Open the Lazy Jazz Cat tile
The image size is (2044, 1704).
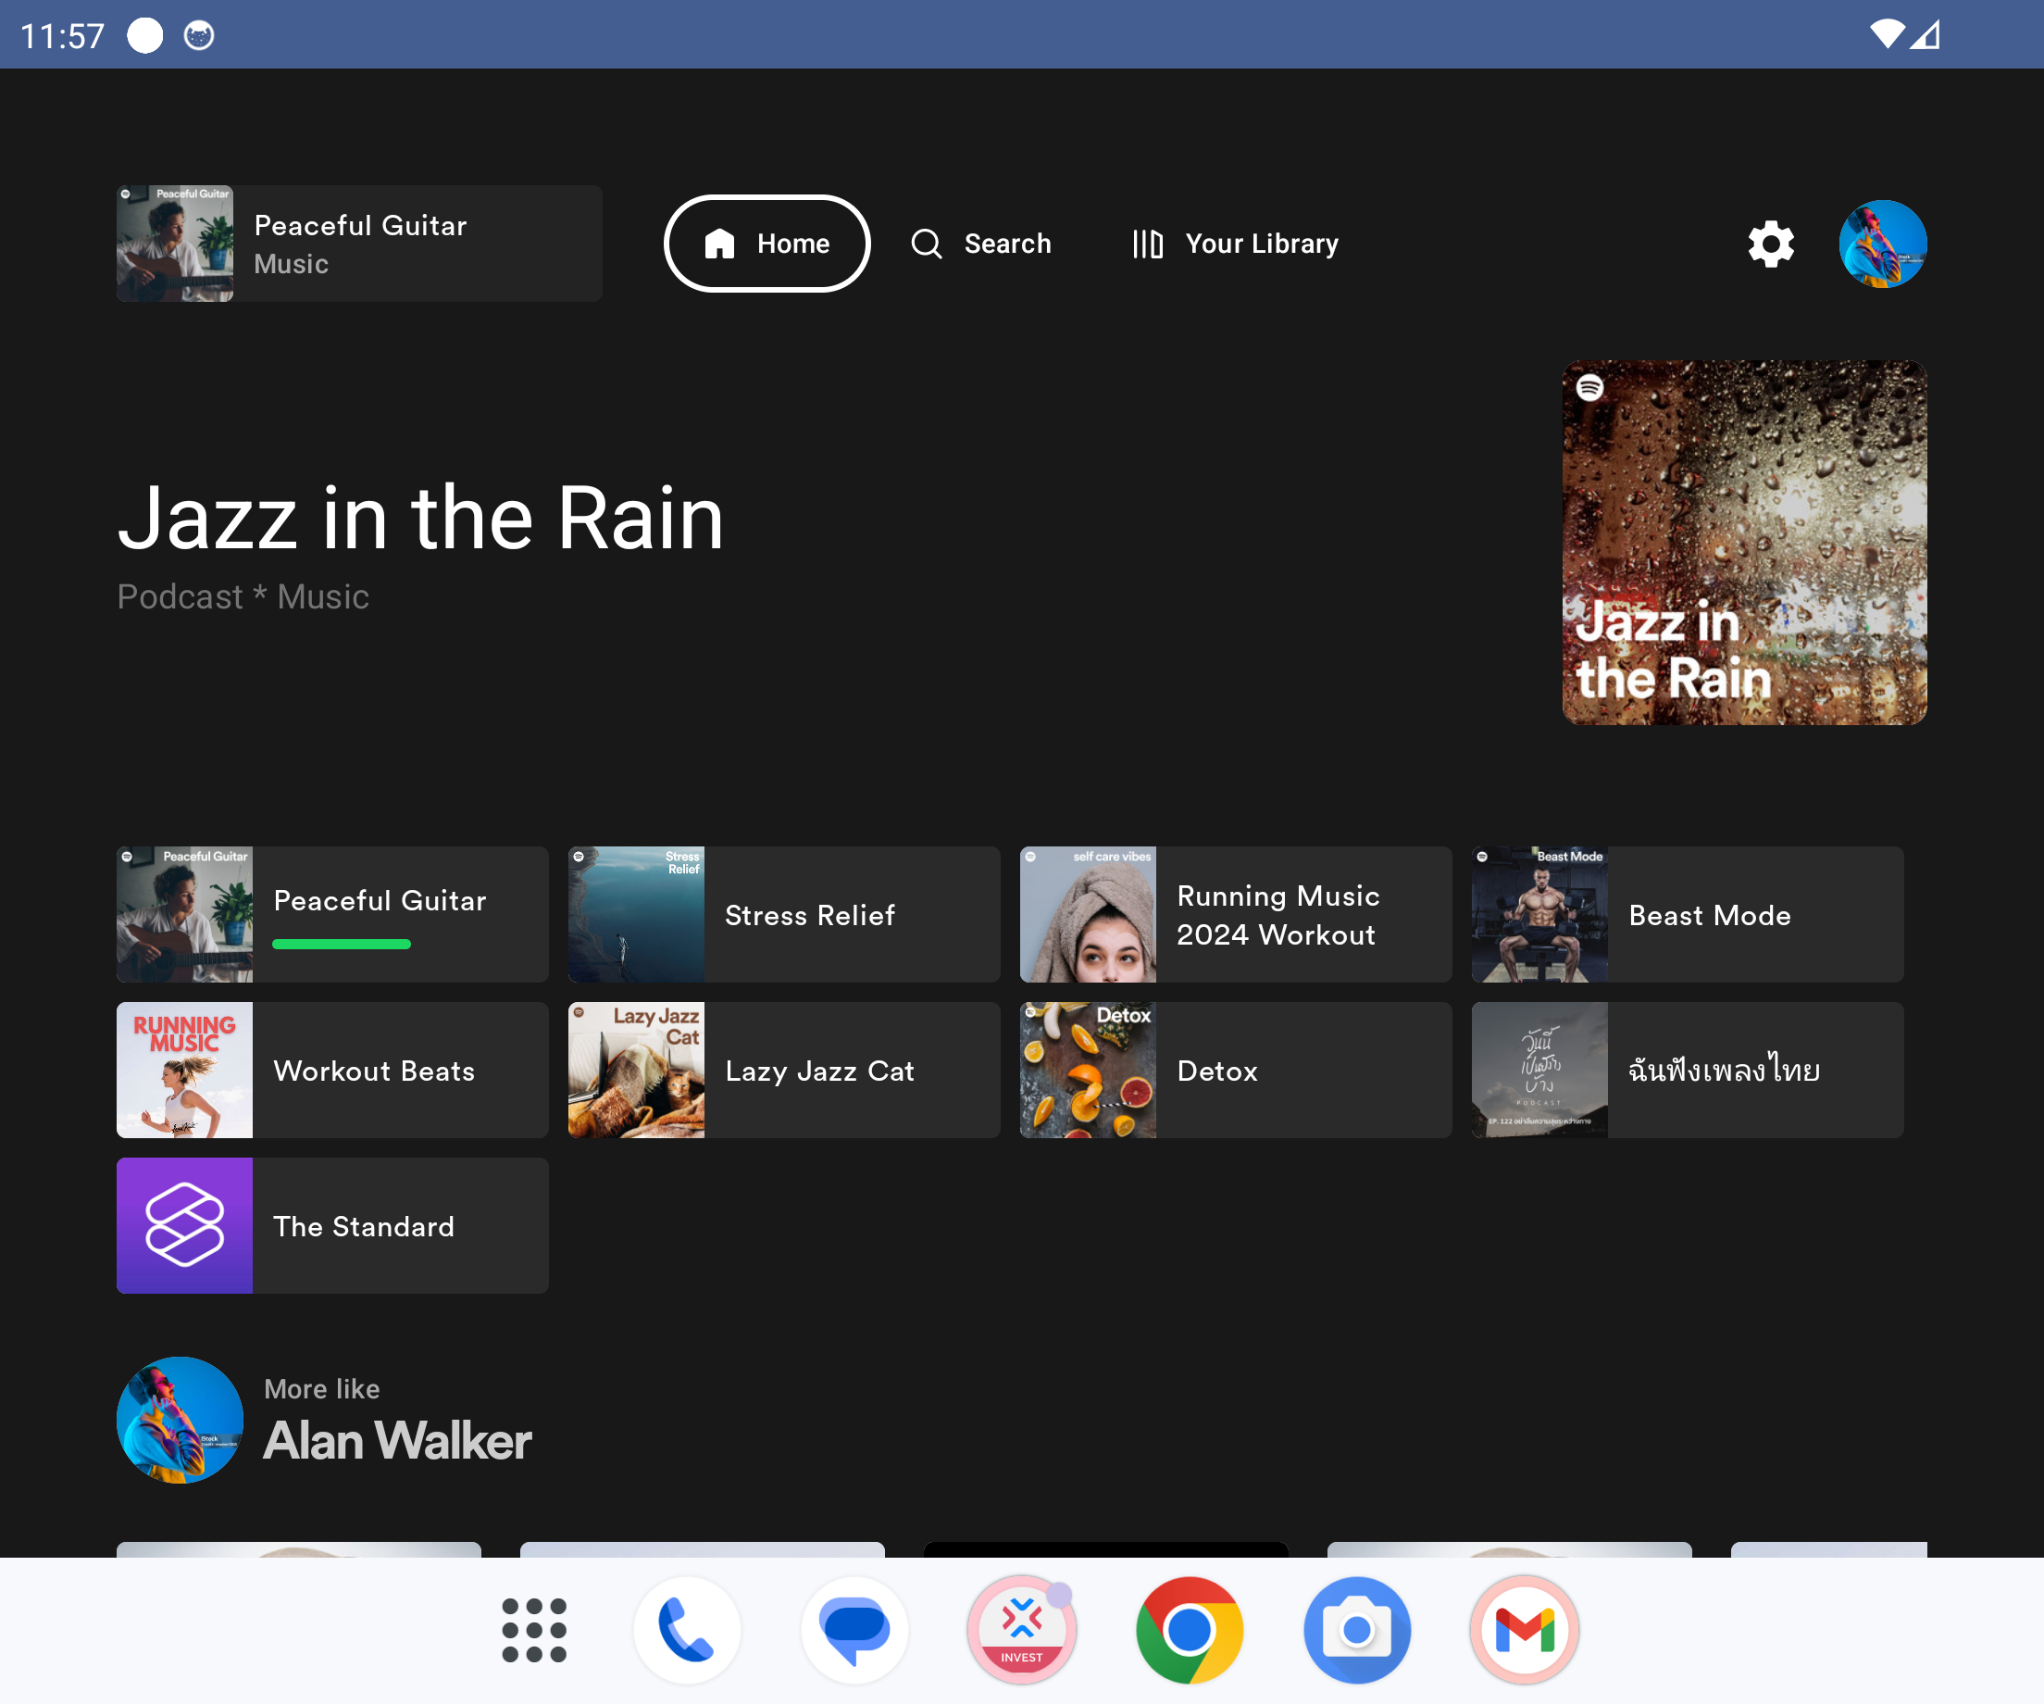[x=783, y=1071]
